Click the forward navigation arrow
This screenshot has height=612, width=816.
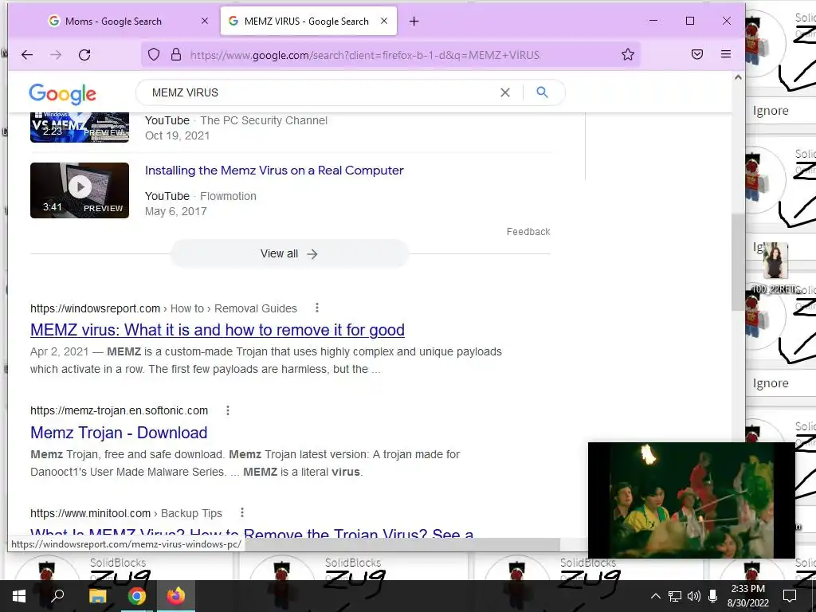point(56,55)
